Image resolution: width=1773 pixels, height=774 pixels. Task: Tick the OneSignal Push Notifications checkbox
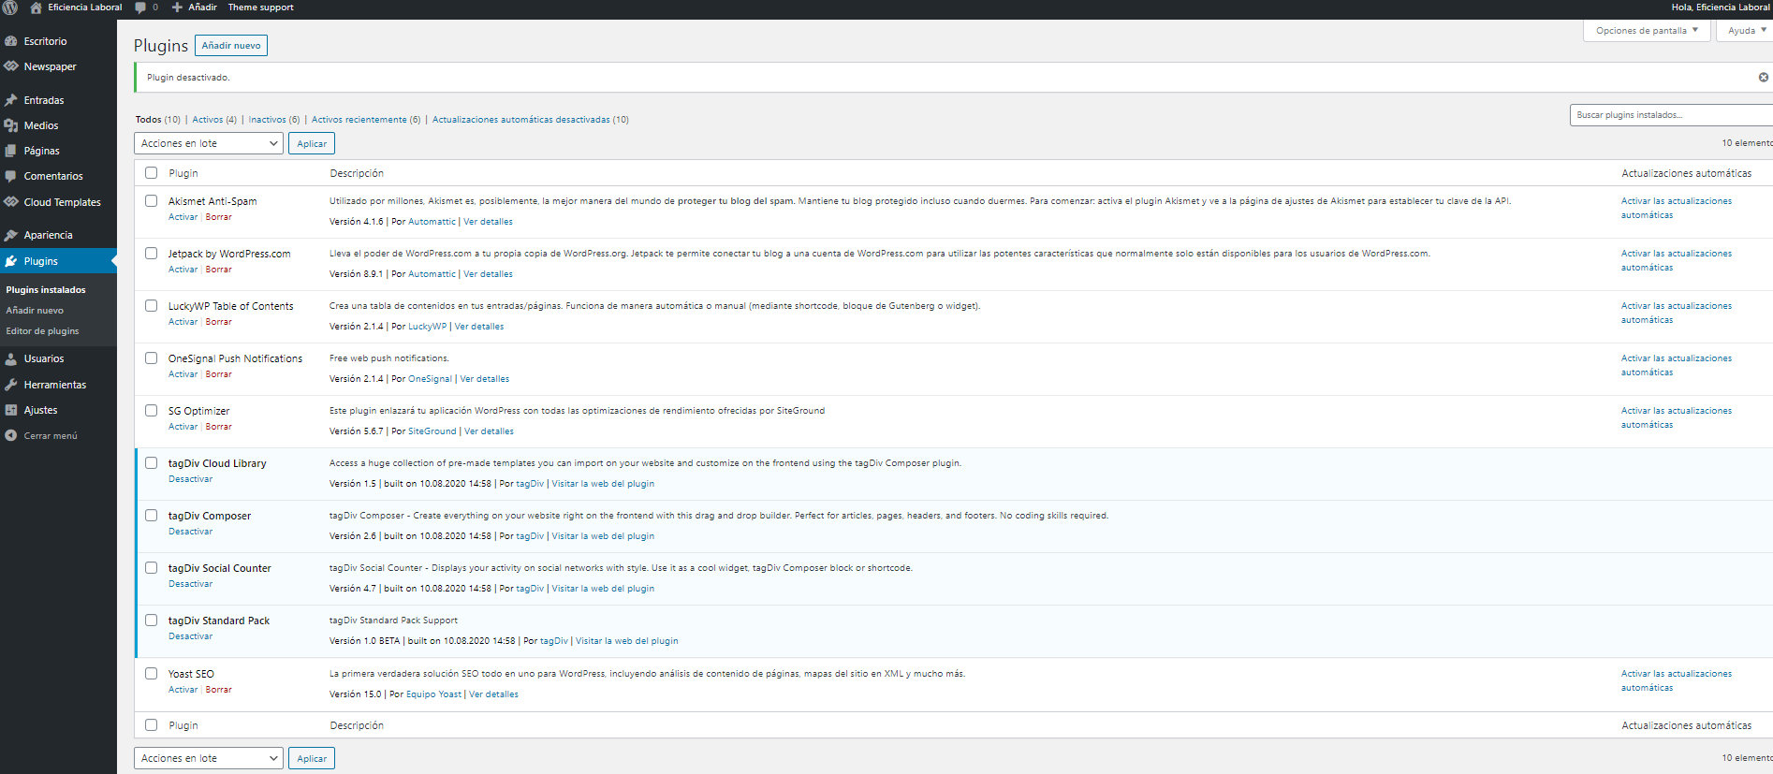pyautogui.click(x=151, y=358)
